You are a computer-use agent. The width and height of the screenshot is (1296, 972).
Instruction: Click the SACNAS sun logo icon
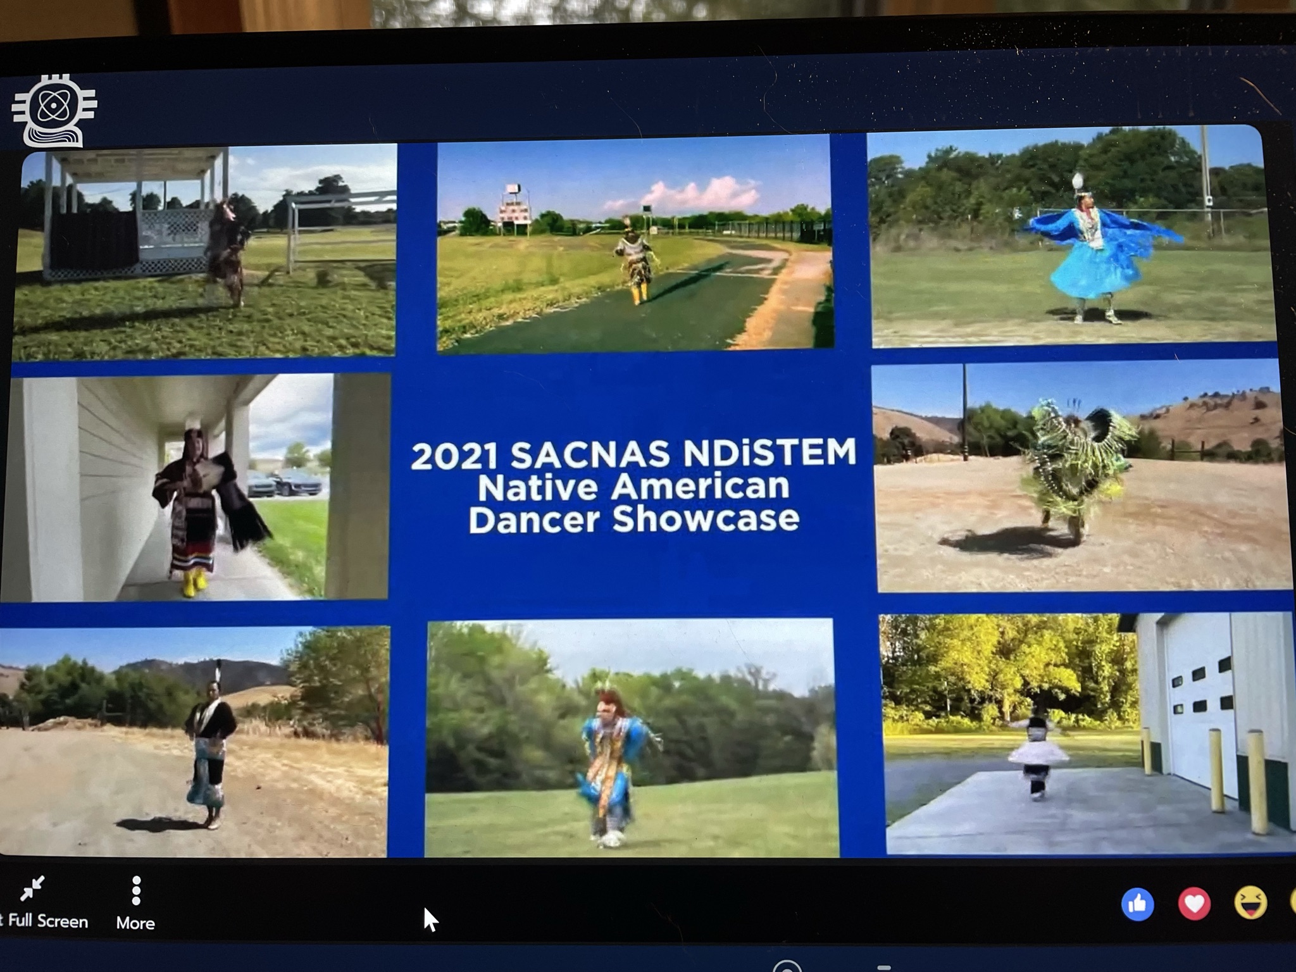54,110
